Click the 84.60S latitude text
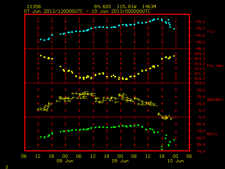The image size is (225, 169). [x=103, y=7]
